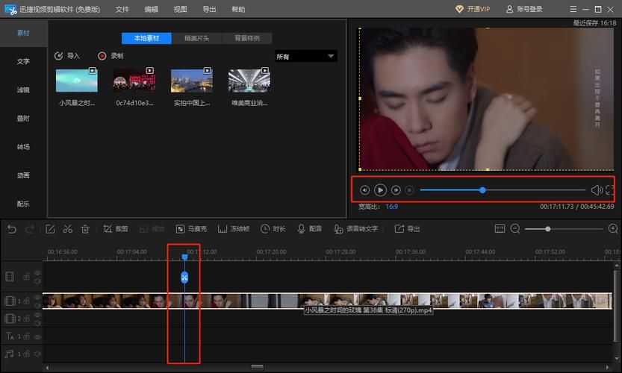This screenshot has height=373, width=622.
Task: Click the scissors split tool in toolbar
Action: pos(67,229)
